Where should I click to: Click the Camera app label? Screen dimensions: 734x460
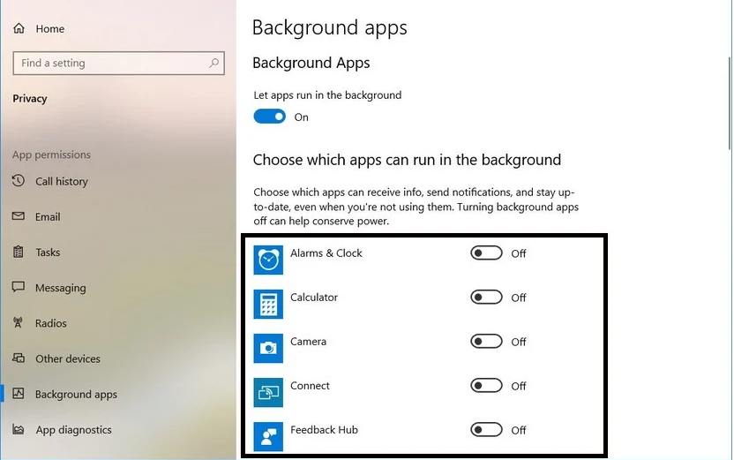point(308,341)
